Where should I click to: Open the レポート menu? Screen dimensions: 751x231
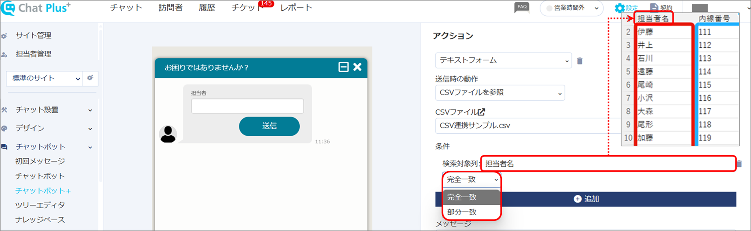[297, 8]
